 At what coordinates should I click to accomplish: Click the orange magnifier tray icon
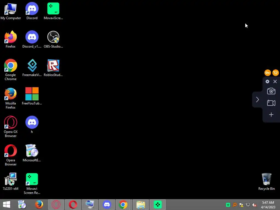[235, 205]
